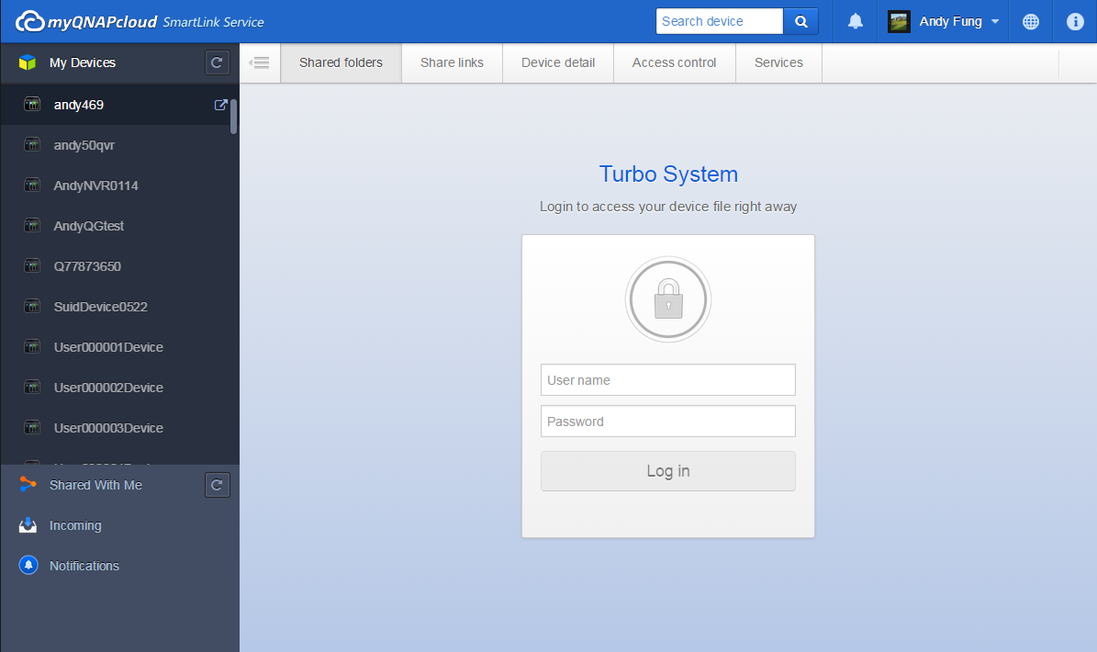Go to the Services tab
This screenshot has height=652, width=1097.
tap(778, 62)
